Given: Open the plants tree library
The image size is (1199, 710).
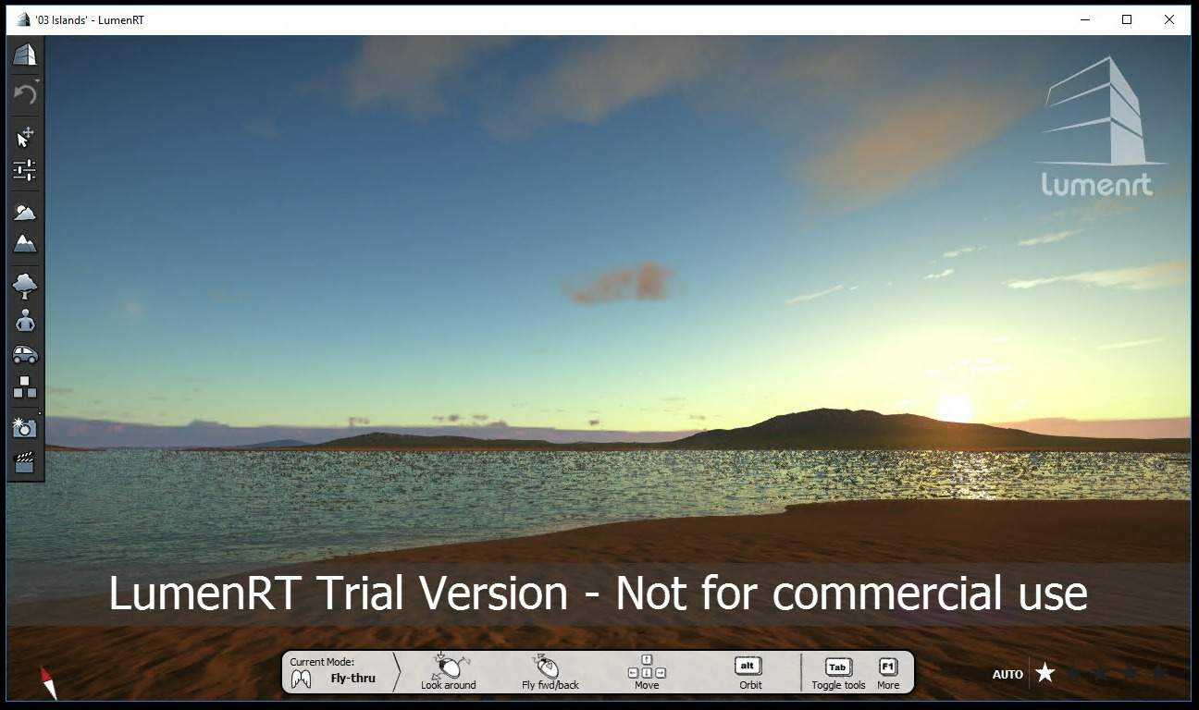Looking at the screenshot, I should 25,287.
